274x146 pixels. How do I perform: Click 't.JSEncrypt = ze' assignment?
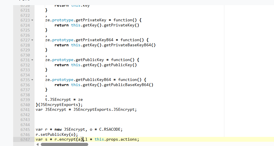(x=64, y=100)
